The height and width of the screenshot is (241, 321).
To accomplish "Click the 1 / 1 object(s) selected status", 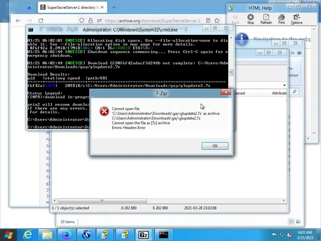I will 71,208.
